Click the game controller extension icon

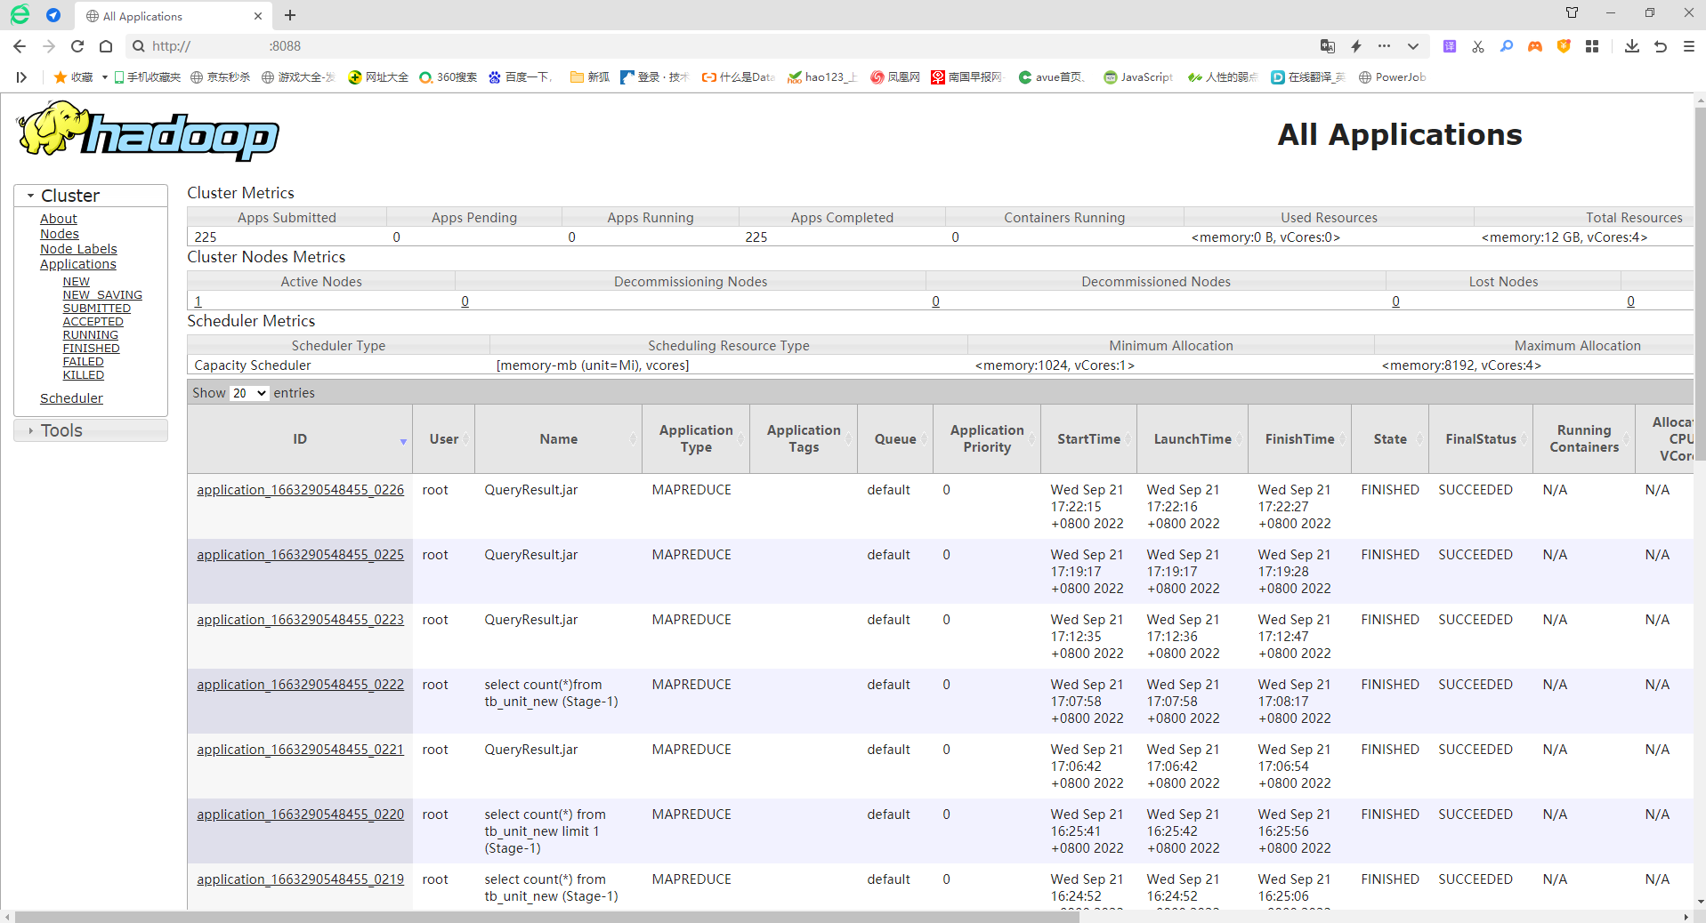pyautogui.click(x=1535, y=46)
